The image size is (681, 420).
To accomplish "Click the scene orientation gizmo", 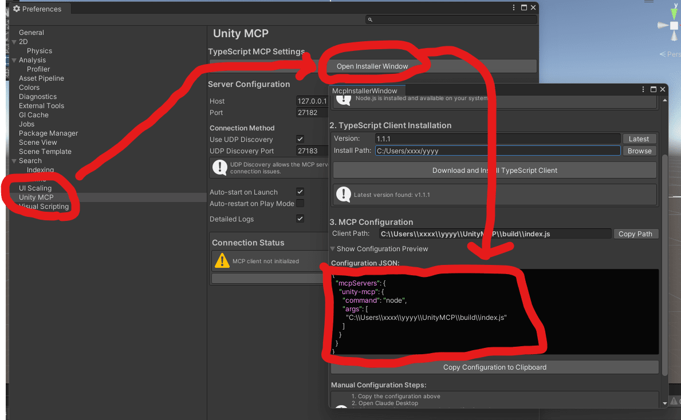I will [673, 25].
